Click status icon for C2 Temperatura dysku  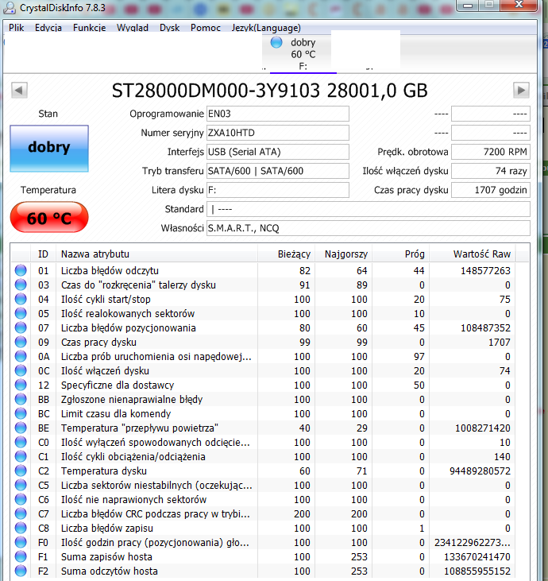coord(21,471)
